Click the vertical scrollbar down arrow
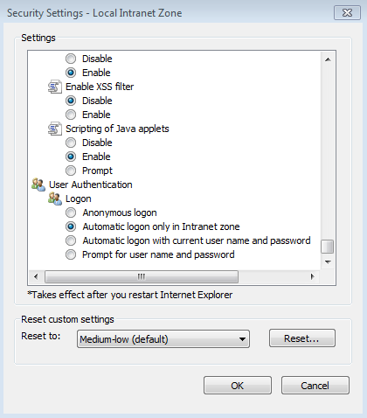 click(328, 261)
